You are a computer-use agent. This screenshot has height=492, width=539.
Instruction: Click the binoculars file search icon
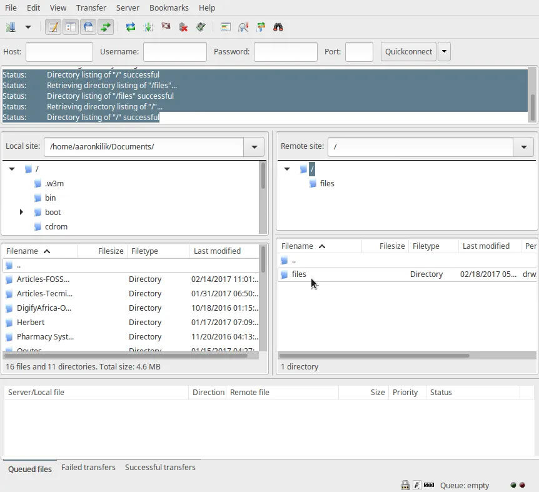tap(278, 27)
